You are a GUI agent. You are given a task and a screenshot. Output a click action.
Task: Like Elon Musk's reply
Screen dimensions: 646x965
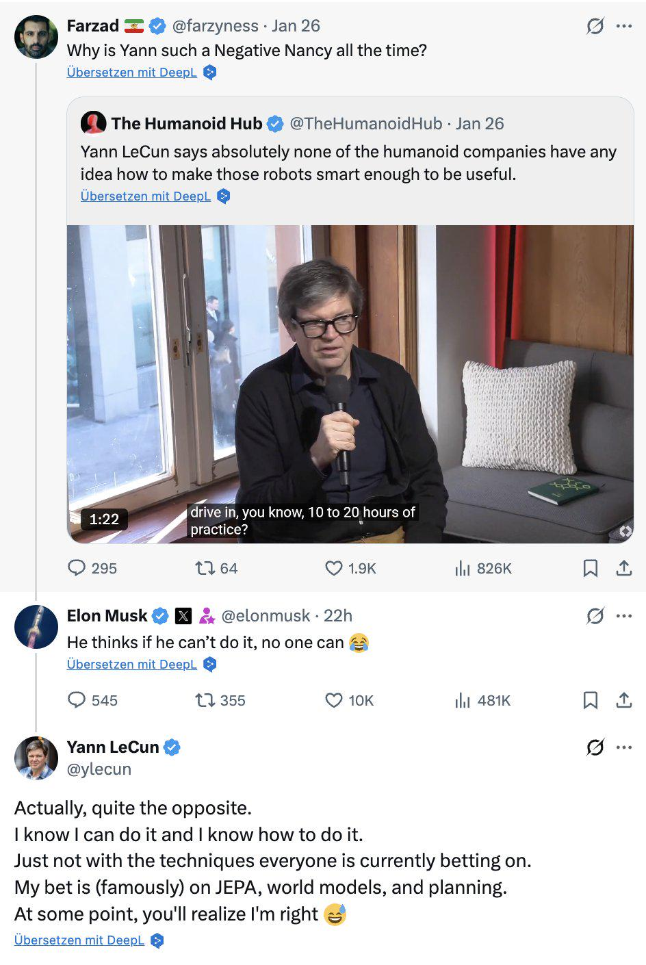334,700
